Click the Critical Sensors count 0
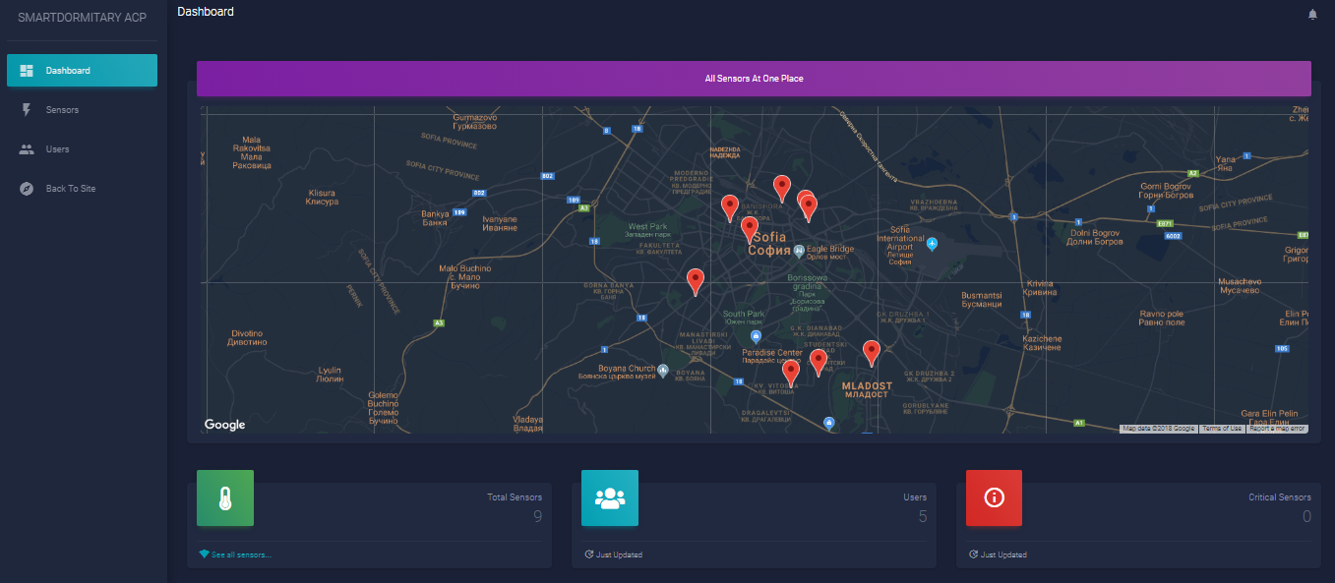 pyautogui.click(x=1306, y=517)
